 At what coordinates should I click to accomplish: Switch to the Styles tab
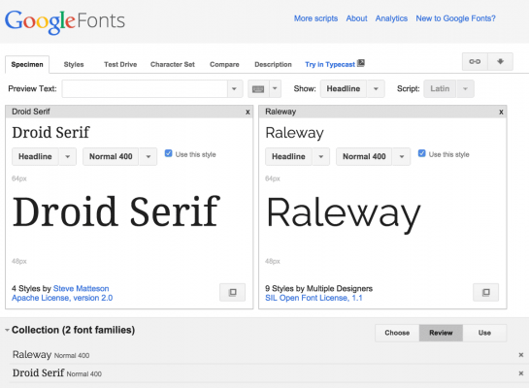(x=74, y=64)
